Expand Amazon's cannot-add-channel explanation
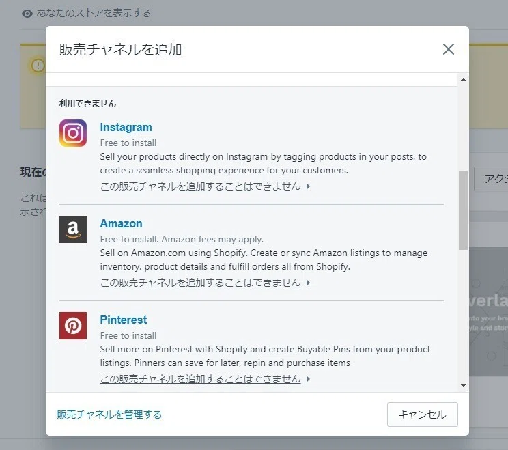Viewport: 508px width, 450px height. 205,283
